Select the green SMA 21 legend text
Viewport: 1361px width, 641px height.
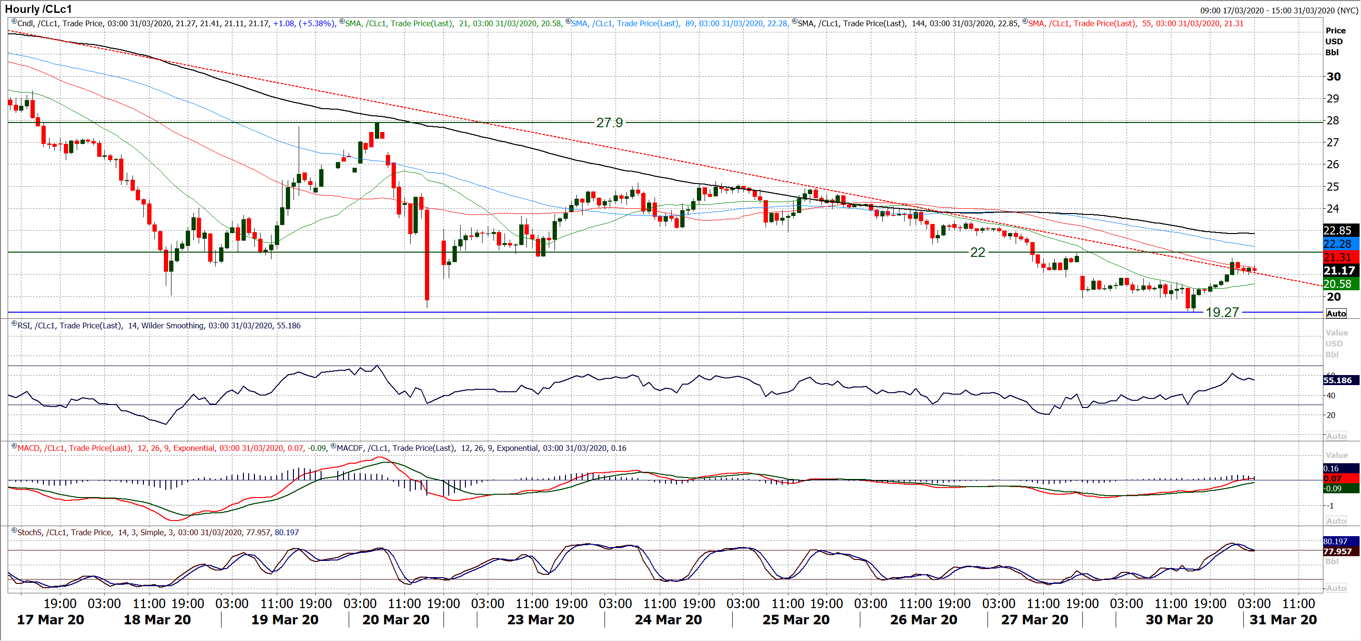tap(454, 24)
